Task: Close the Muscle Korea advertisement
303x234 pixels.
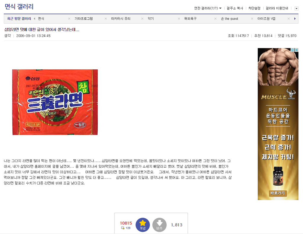Action: click(296, 50)
